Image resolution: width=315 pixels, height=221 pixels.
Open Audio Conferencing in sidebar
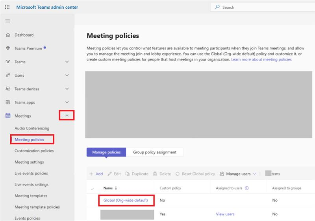click(32, 128)
